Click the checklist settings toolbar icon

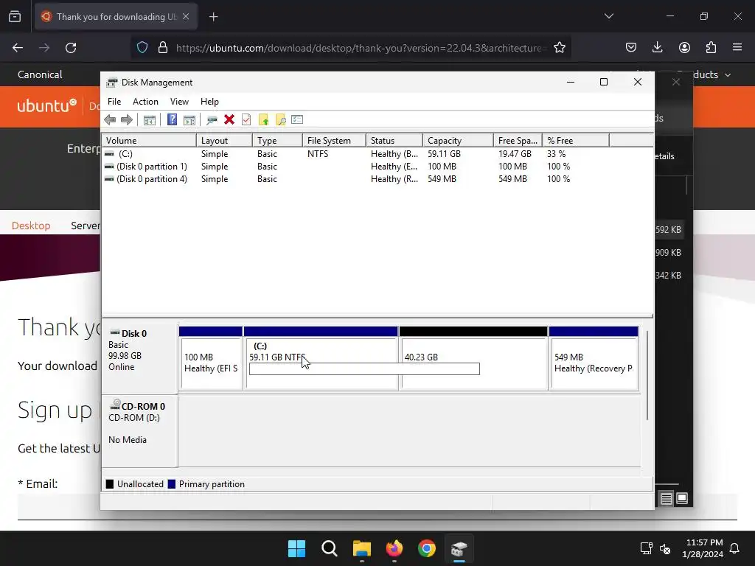coord(297,120)
